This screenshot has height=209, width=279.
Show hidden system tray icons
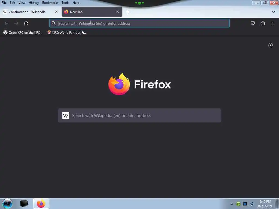232,204
